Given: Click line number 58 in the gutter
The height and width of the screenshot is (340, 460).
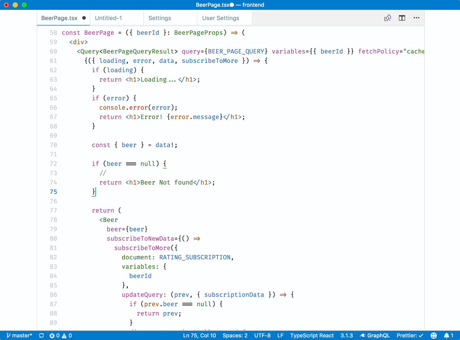Looking at the screenshot, I should point(54,33).
